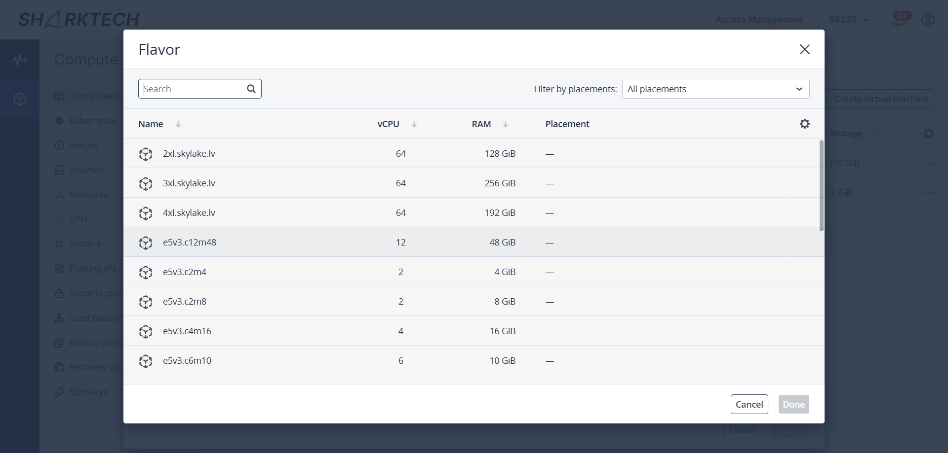This screenshot has width=948, height=453.
Task: Close the Flavor dialog with X
Action: click(x=805, y=49)
